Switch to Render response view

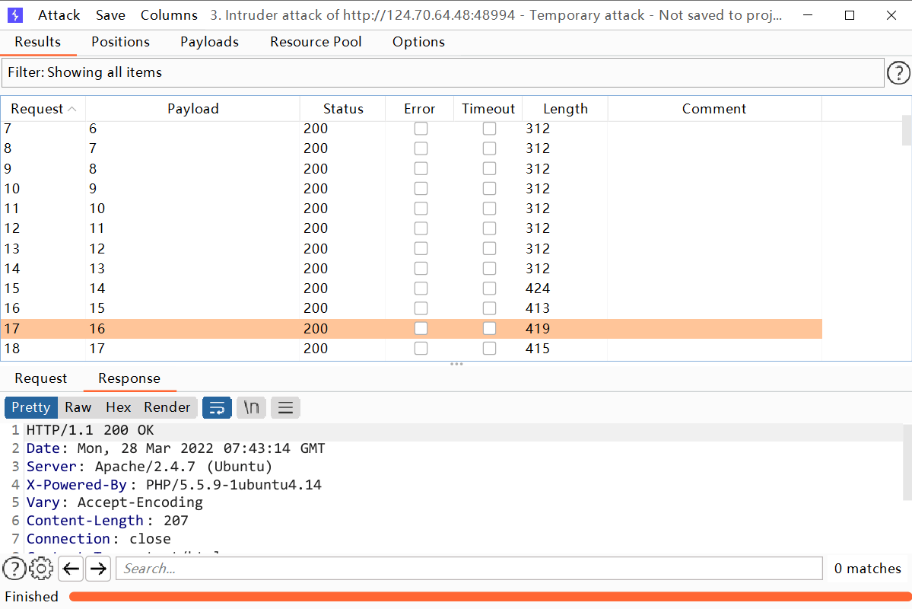(167, 407)
